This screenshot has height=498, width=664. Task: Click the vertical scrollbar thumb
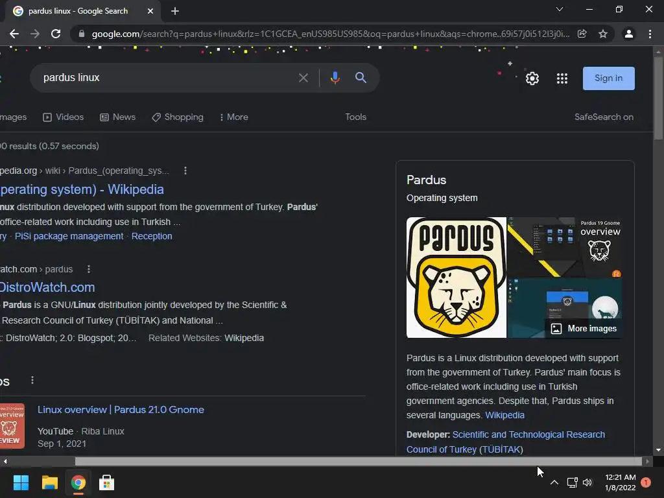(658, 98)
